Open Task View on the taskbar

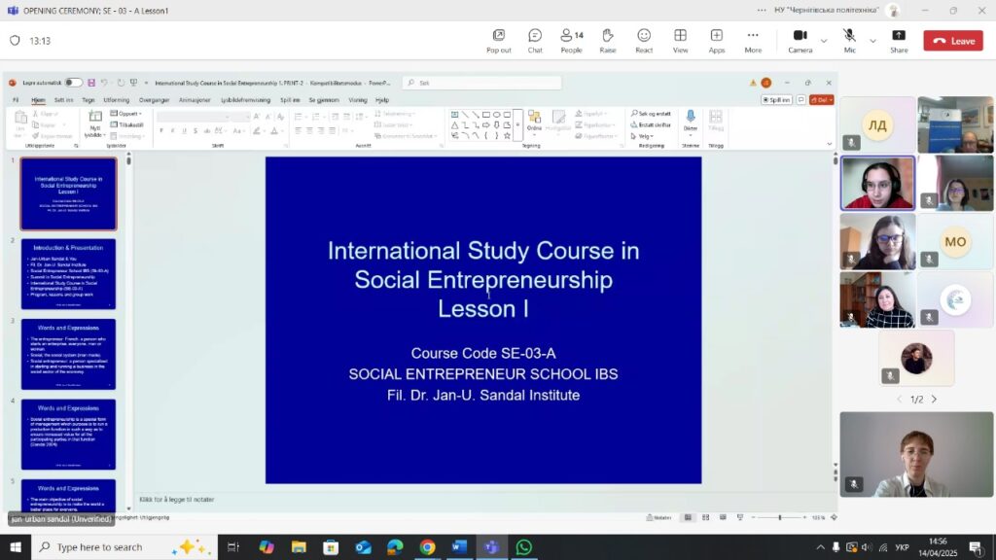pos(233,546)
